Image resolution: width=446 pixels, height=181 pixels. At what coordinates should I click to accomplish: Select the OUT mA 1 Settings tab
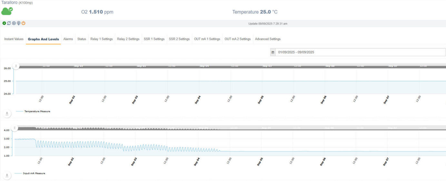[x=207, y=39]
